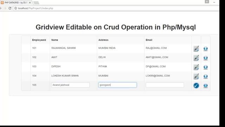Delete the DIPESH row
Viewport: 225px width, 127px height.
click(x=205, y=67)
